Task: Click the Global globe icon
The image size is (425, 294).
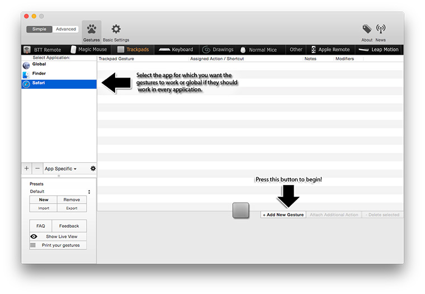Action: (26, 65)
